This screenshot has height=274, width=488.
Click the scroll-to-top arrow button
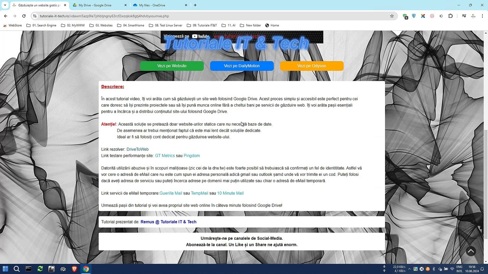tap(471, 251)
